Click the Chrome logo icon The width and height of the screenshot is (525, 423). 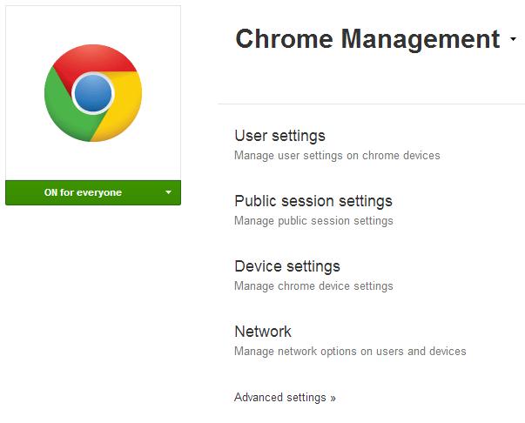click(x=93, y=93)
